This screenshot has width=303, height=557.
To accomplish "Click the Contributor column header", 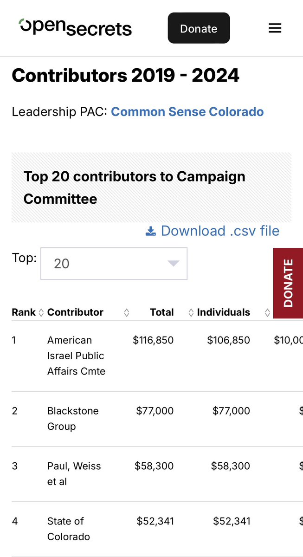I will click(x=75, y=312).
